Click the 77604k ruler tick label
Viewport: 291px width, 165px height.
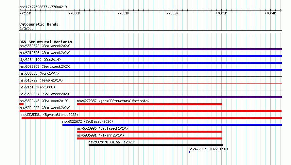270,13
